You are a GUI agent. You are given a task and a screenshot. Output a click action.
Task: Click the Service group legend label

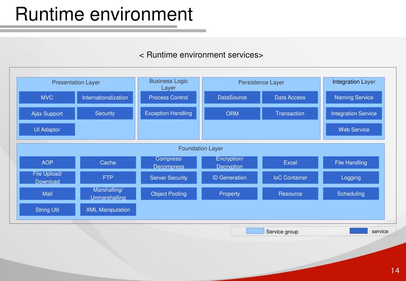click(x=282, y=231)
